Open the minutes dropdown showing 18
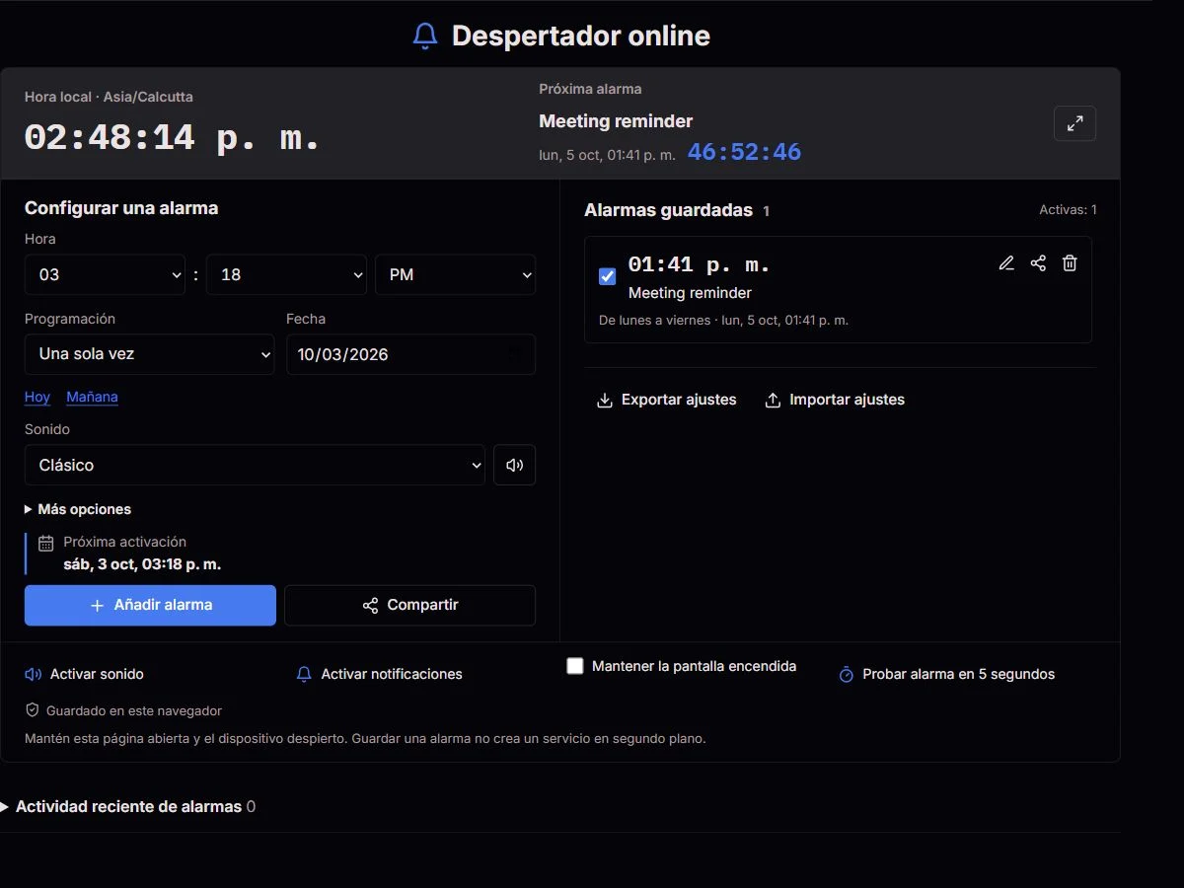 (286, 274)
